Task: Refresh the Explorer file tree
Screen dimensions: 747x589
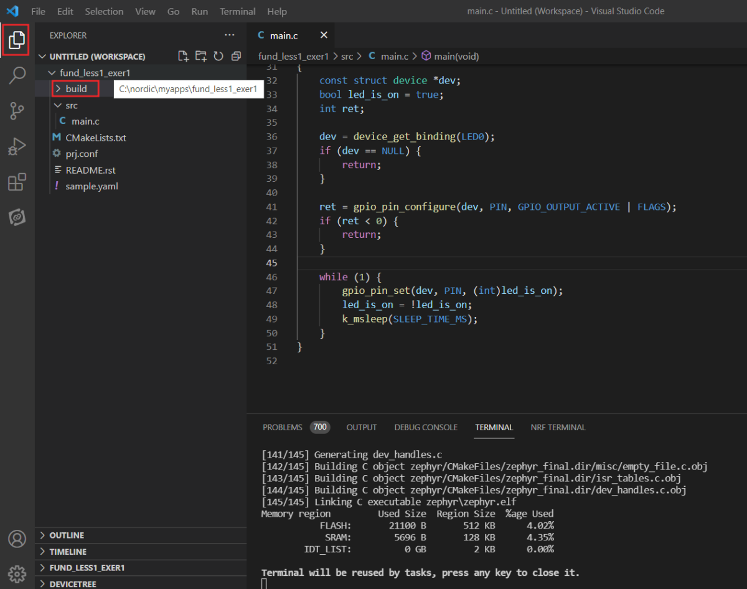Action: (x=218, y=55)
